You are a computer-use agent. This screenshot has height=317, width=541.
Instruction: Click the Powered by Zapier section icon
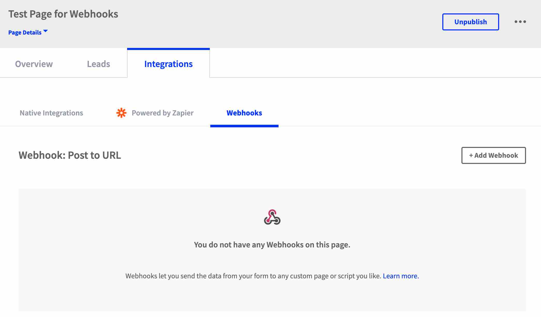[121, 112]
